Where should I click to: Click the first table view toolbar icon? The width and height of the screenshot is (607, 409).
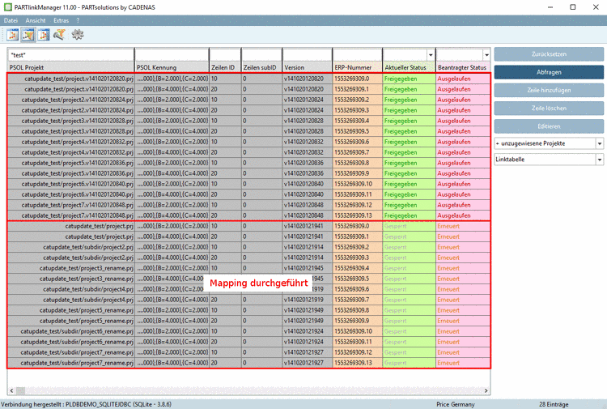tap(12, 35)
